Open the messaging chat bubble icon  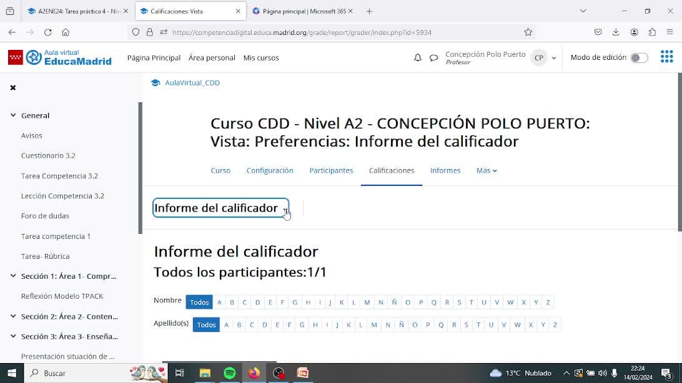[x=433, y=57]
